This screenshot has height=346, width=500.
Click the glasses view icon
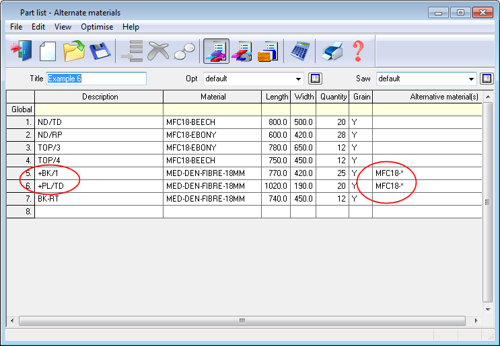tap(184, 51)
